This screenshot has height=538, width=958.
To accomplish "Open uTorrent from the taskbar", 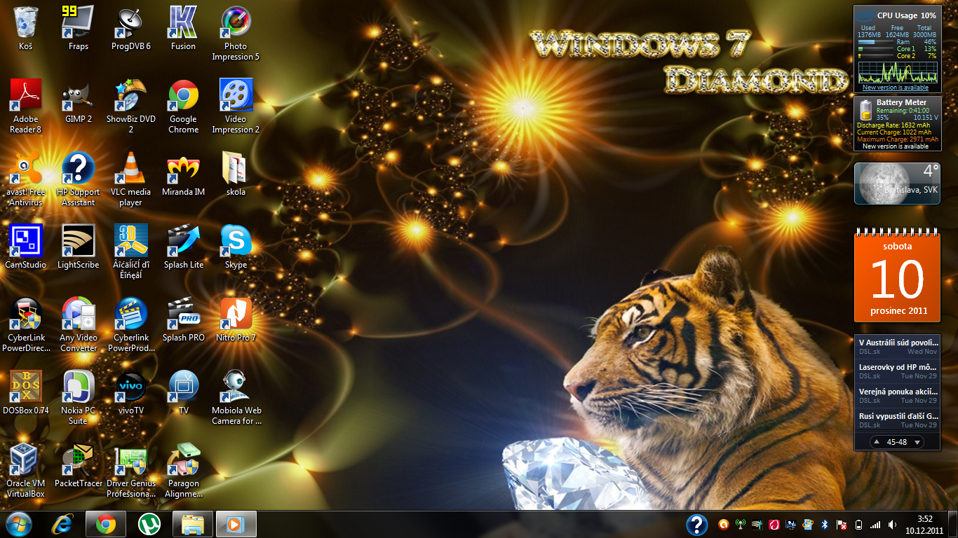I will pos(149,524).
